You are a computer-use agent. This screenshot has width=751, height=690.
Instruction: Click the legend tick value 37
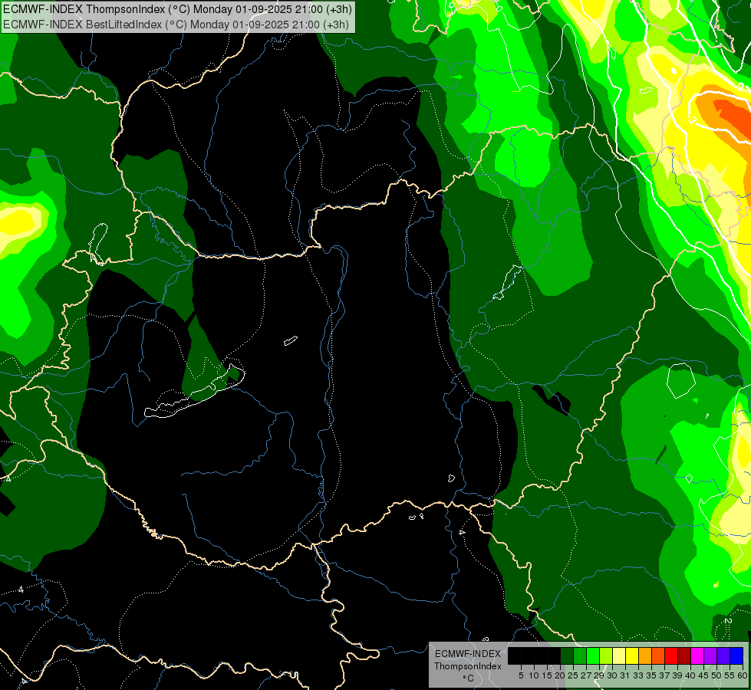tap(664, 675)
